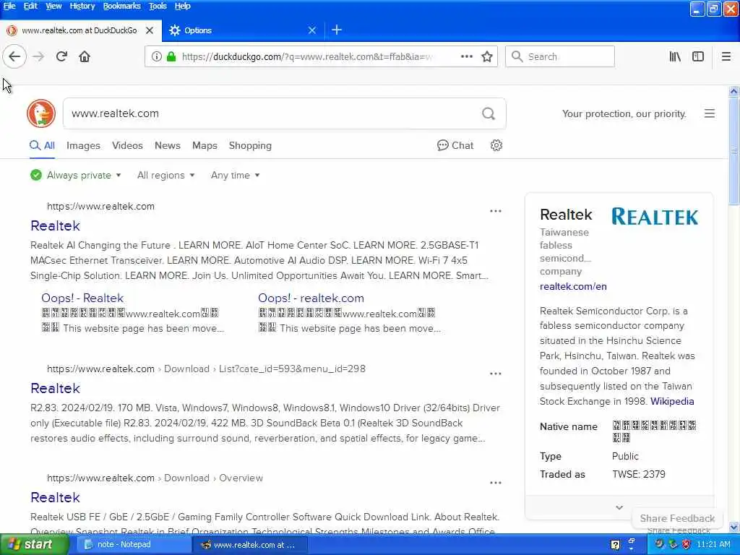Click the 11:21 AM taskbar clock
740x555 pixels.
click(713, 545)
